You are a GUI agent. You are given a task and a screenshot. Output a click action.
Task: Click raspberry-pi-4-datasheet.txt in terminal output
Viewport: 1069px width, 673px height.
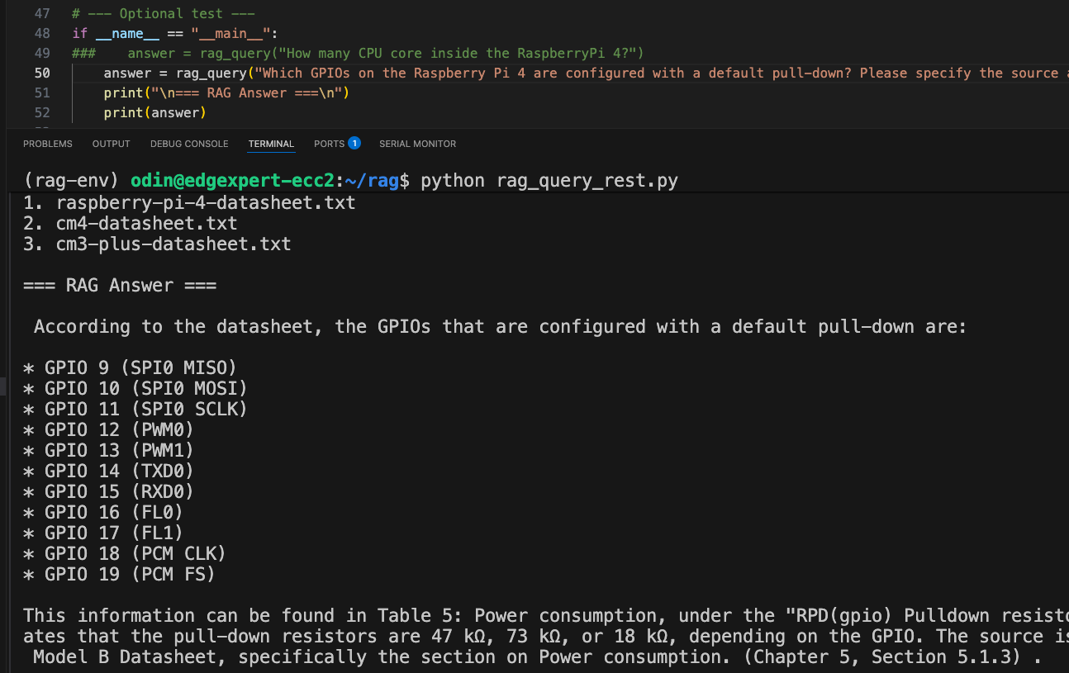tap(206, 202)
